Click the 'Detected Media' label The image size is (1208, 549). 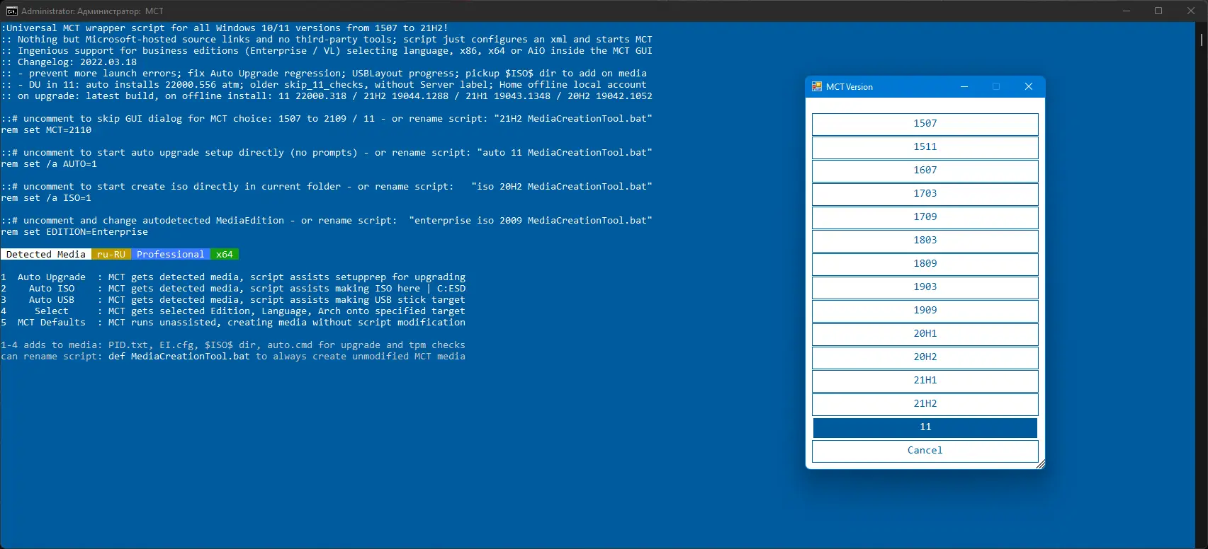46,255
